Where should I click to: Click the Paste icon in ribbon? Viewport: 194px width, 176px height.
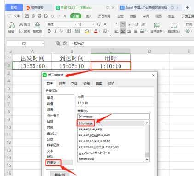coord(11,25)
